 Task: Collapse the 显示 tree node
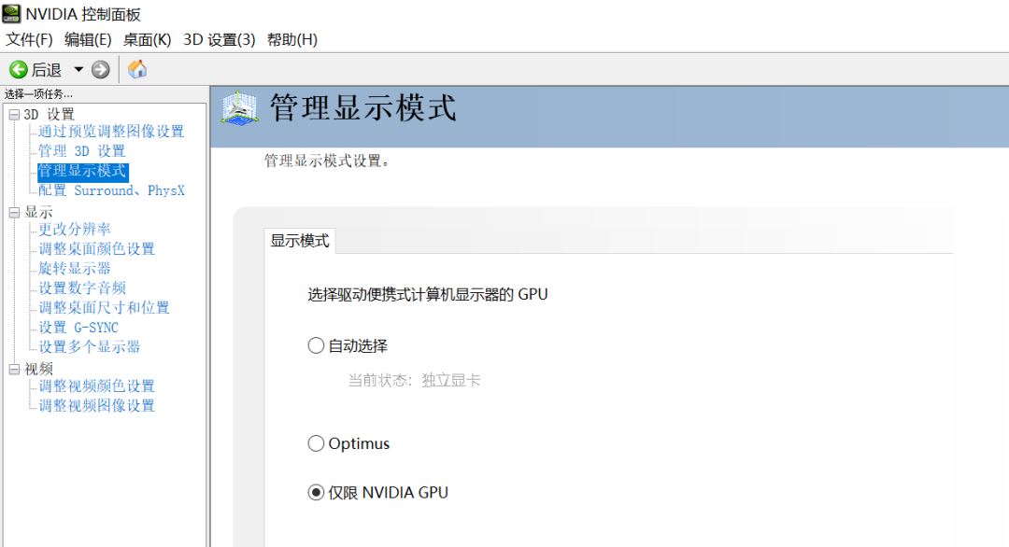(x=14, y=213)
